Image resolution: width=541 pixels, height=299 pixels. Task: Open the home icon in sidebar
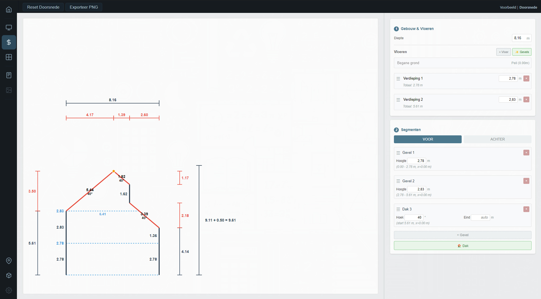coord(9,10)
